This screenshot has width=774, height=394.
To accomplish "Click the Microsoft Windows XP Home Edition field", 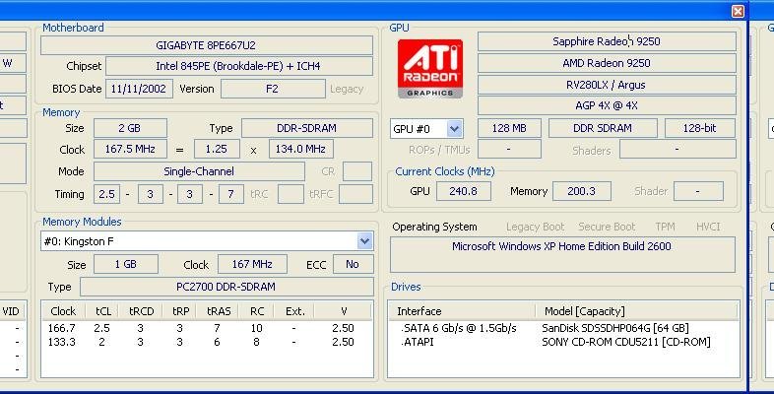I will click(x=562, y=255).
